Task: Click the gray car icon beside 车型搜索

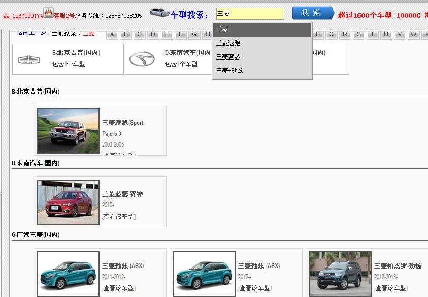Action: coord(160,13)
